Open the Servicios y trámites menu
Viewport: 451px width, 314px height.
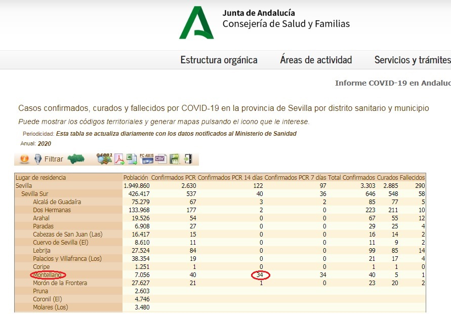pos(412,60)
